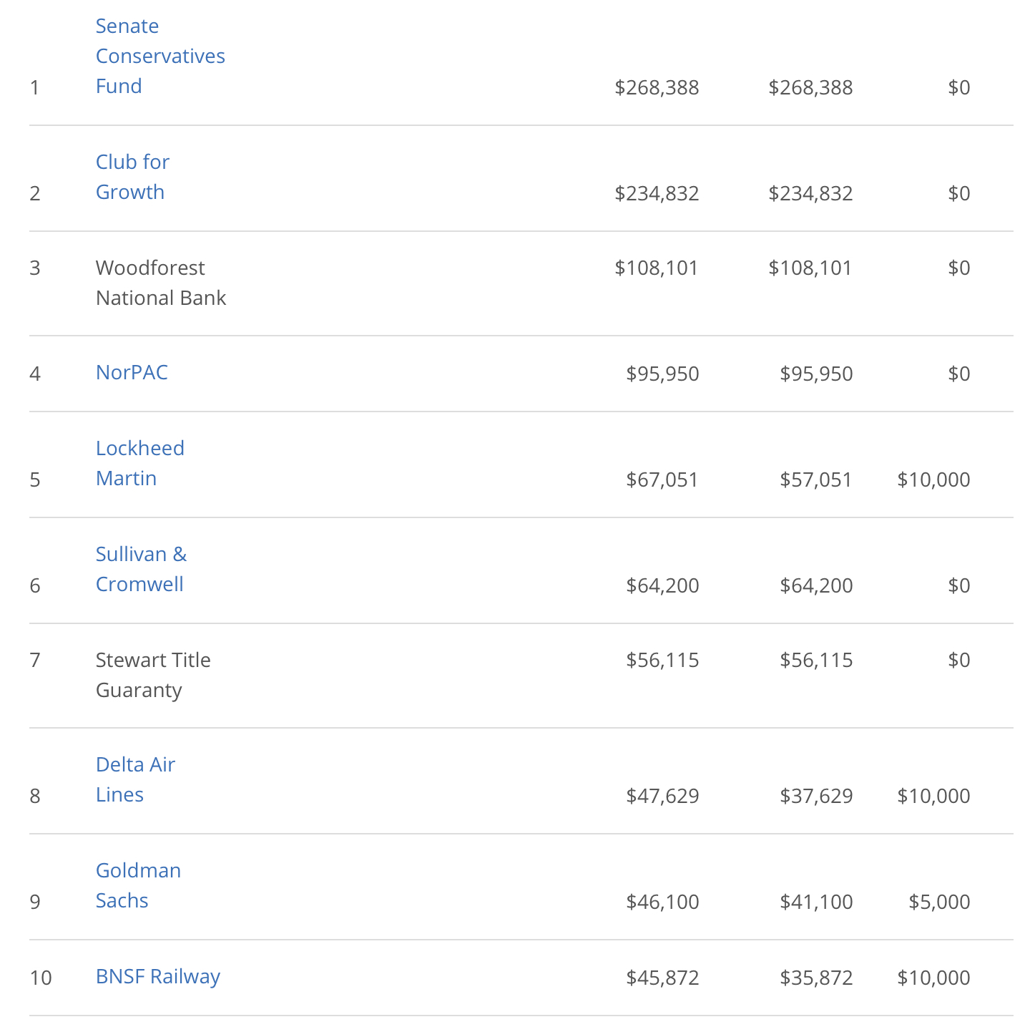Open the Club for Growth link
1030x1032 pixels.
[x=132, y=177]
